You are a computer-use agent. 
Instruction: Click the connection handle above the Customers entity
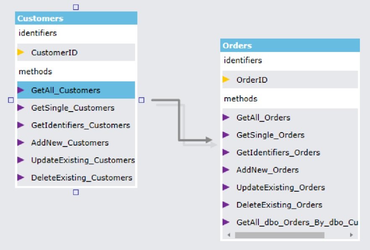[x=76, y=7]
